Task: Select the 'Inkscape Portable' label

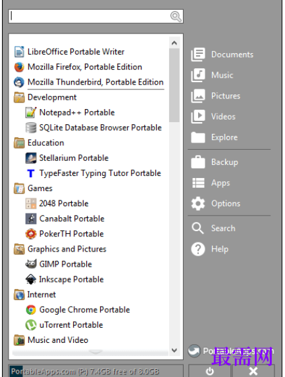Action: [71, 279]
